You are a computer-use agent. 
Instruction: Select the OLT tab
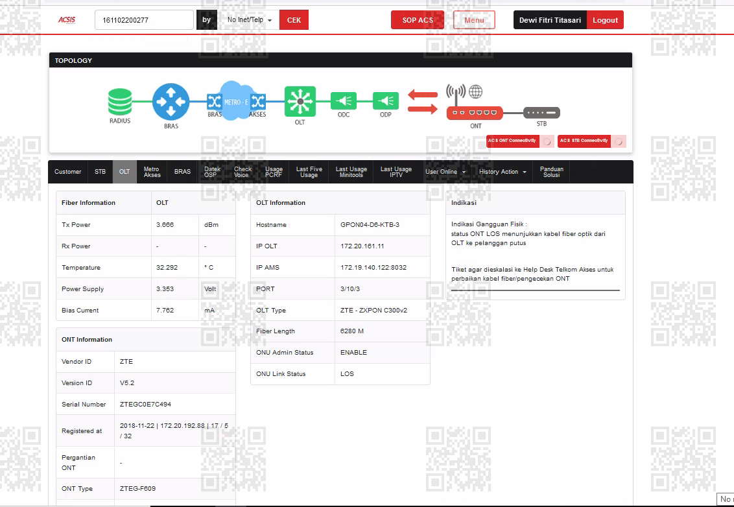124,172
